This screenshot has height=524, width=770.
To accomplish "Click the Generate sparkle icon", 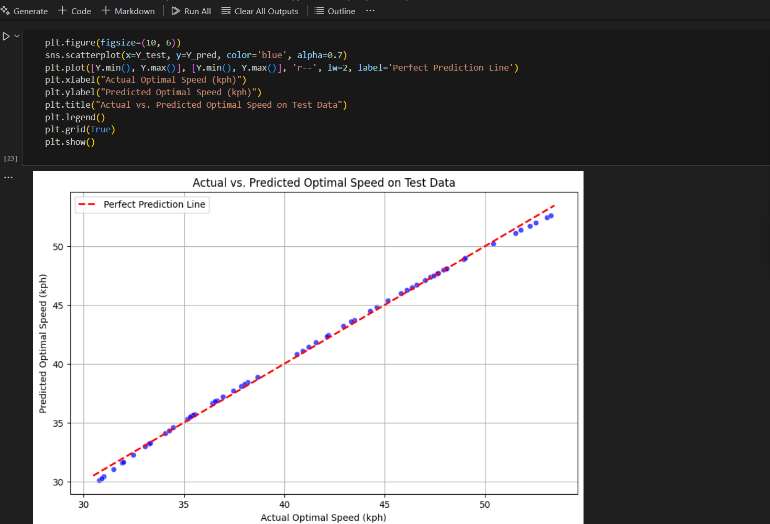I will click(6, 11).
